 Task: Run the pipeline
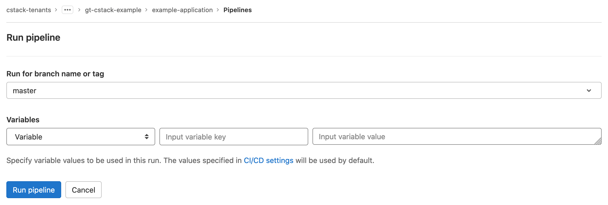tap(34, 190)
